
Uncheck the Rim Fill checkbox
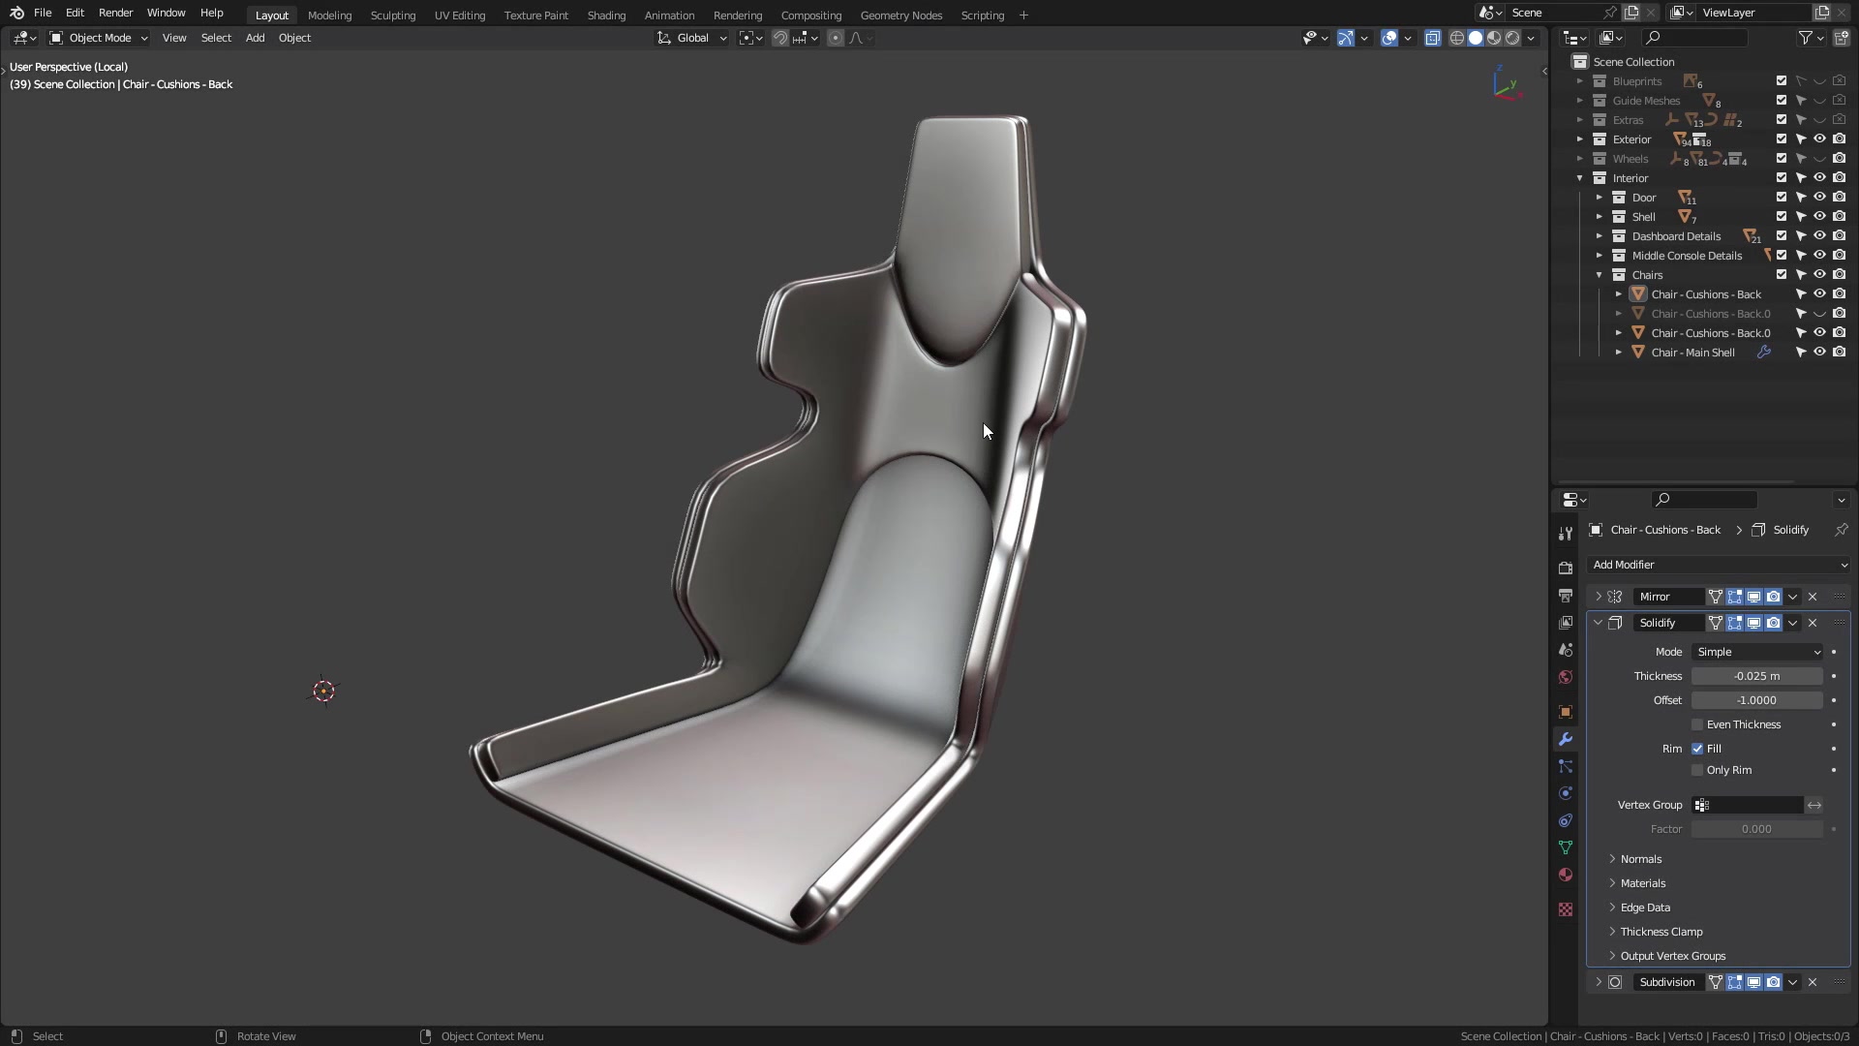(x=1697, y=749)
